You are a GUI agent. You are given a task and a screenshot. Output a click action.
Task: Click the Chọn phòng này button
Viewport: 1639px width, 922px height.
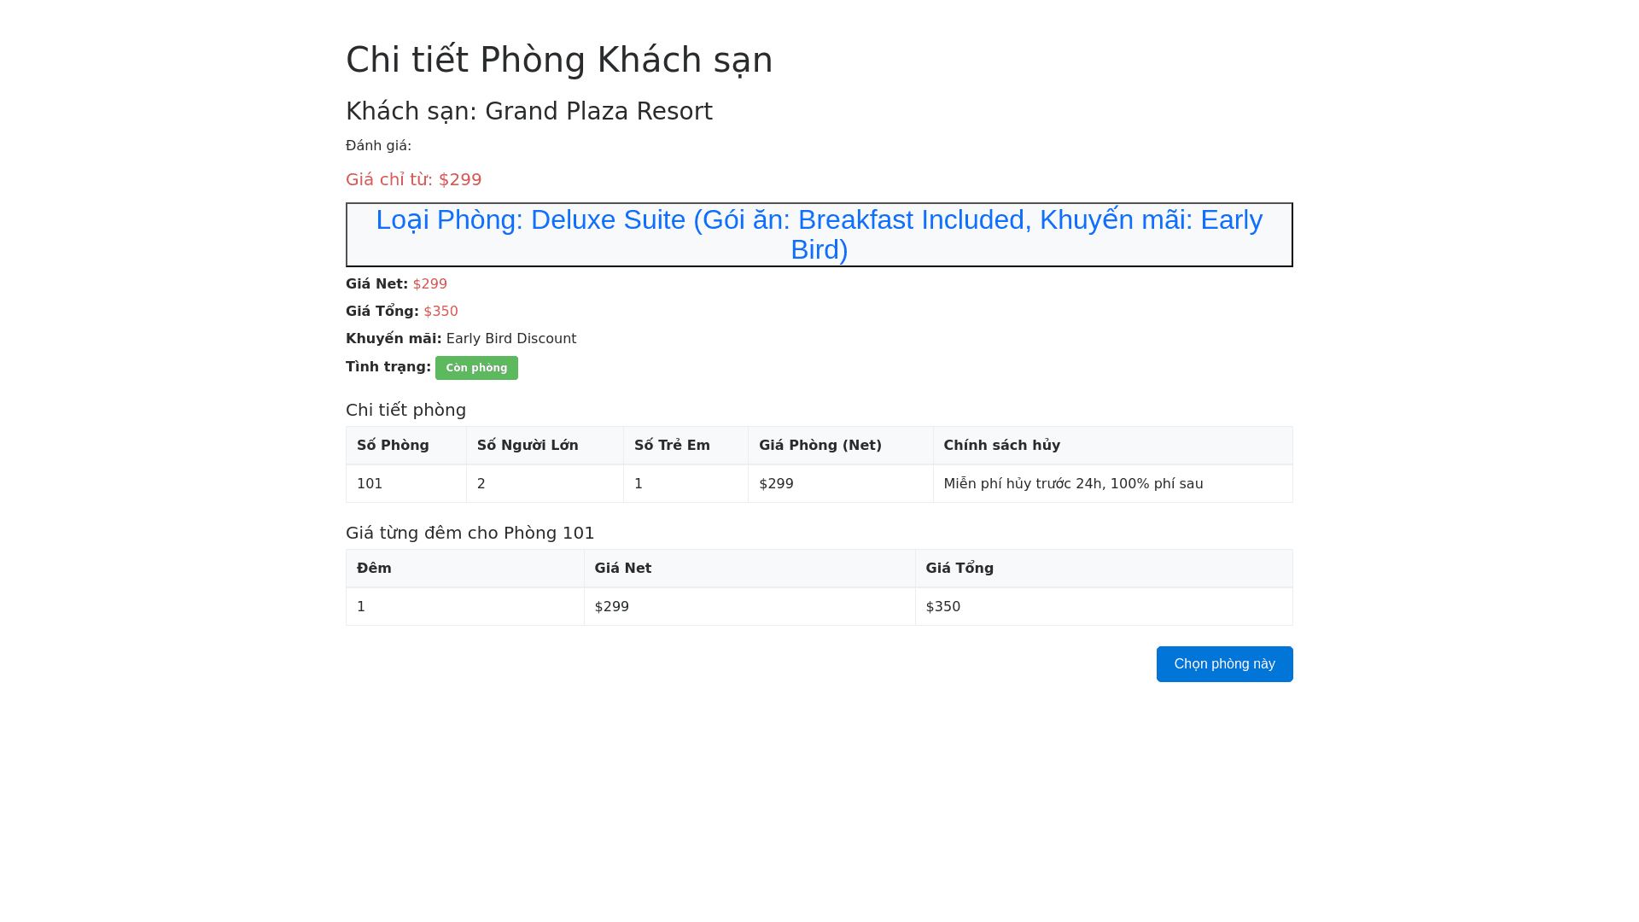coord(1224,664)
